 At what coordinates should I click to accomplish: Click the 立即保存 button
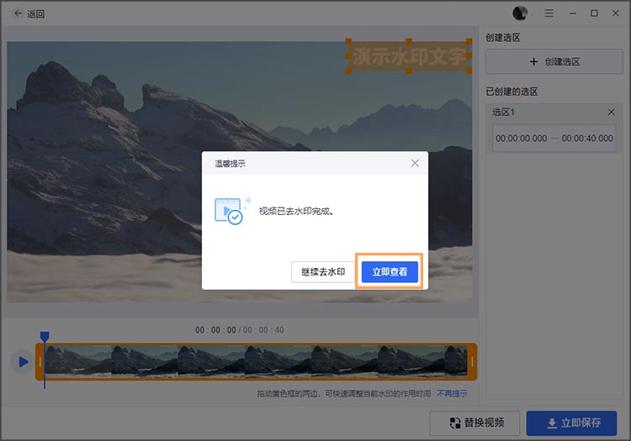click(571, 423)
